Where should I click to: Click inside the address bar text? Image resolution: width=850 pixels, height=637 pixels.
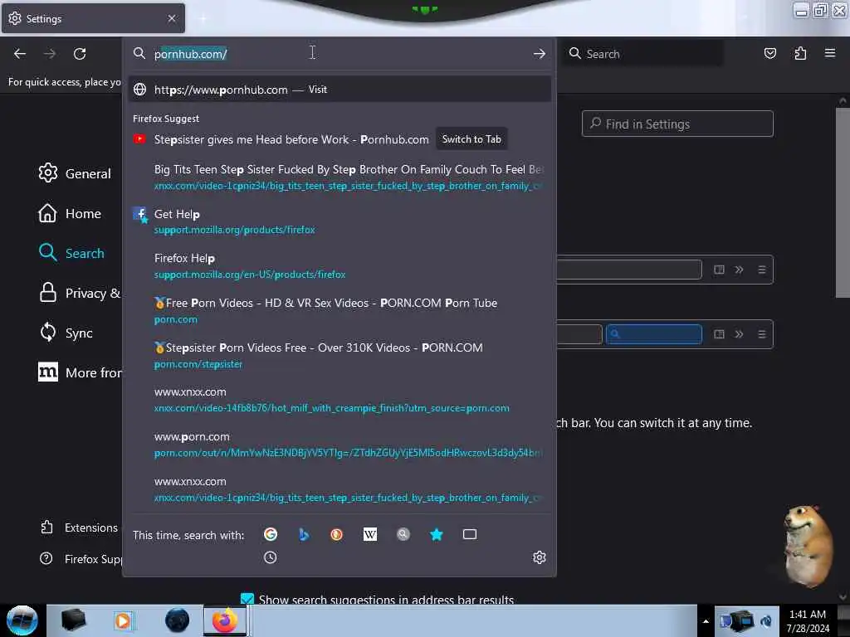(x=190, y=54)
